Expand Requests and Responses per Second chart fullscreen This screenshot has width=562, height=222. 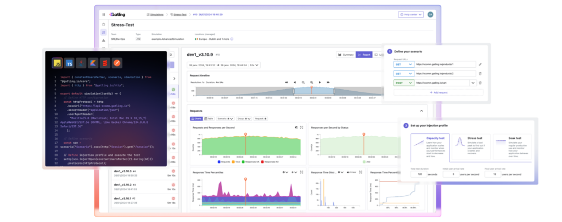301,127
